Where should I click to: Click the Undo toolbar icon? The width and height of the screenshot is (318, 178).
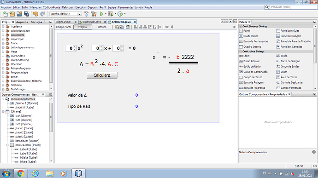coord(35,14)
